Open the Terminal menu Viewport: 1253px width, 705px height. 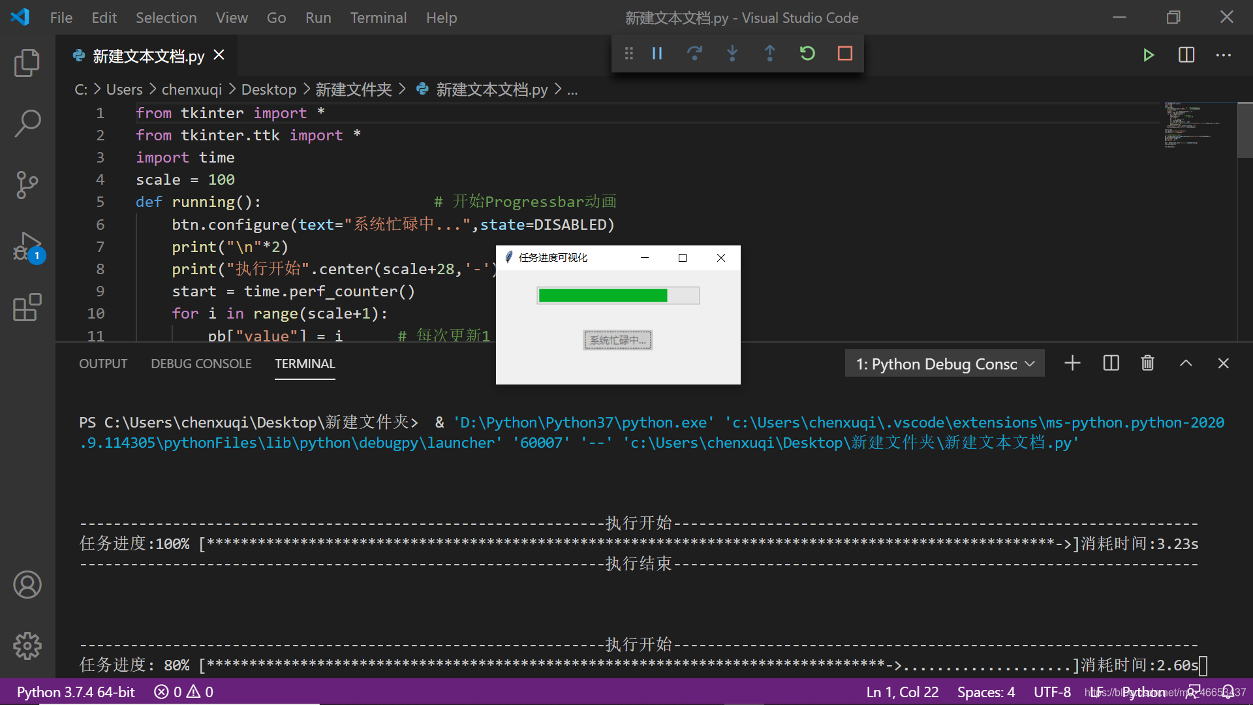pyautogui.click(x=378, y=18)
